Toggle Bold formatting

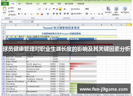point(19,14)
